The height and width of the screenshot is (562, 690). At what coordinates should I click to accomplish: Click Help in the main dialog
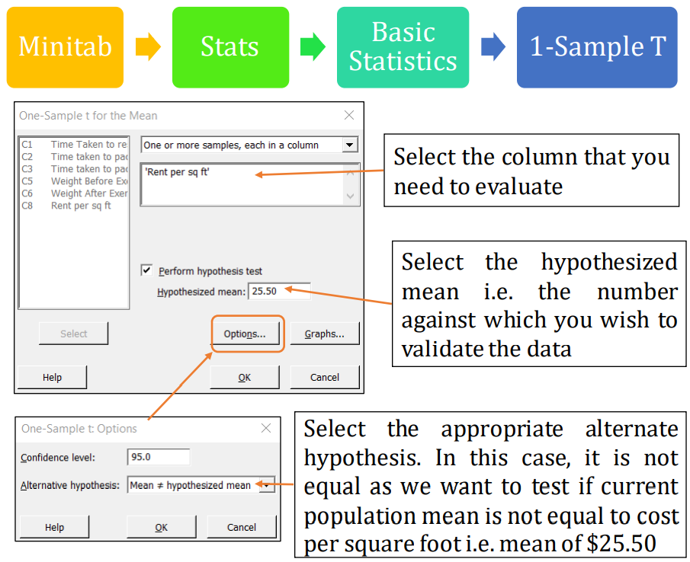tap(53, 377)
